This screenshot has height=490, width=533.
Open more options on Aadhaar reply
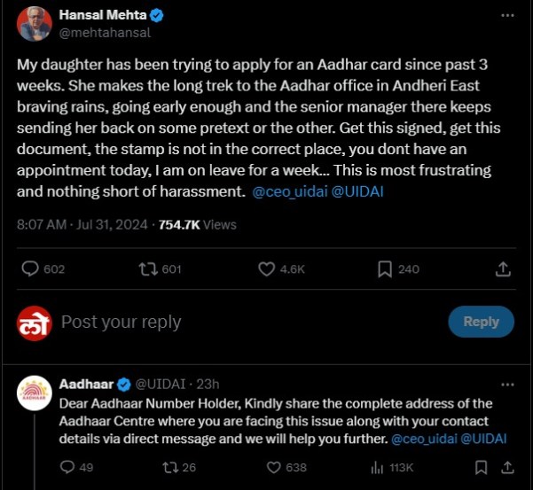point(506,384)
